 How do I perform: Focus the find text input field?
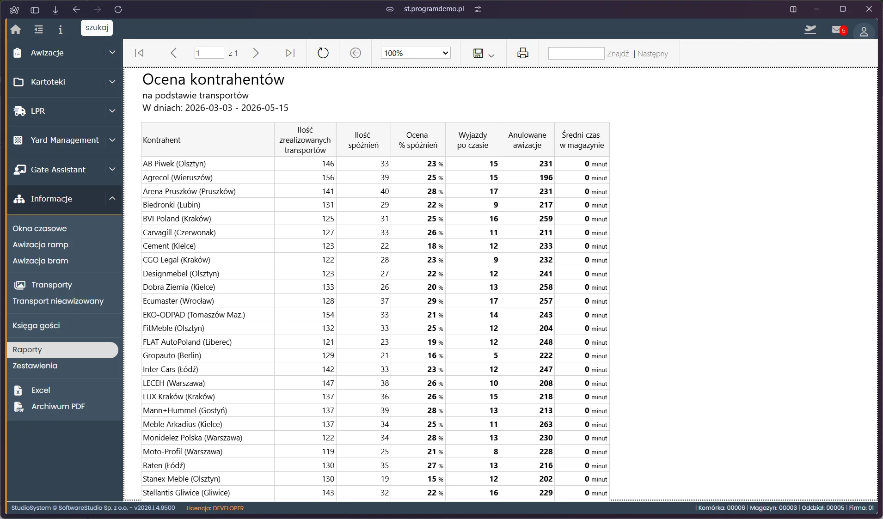[x=576, y=53]
